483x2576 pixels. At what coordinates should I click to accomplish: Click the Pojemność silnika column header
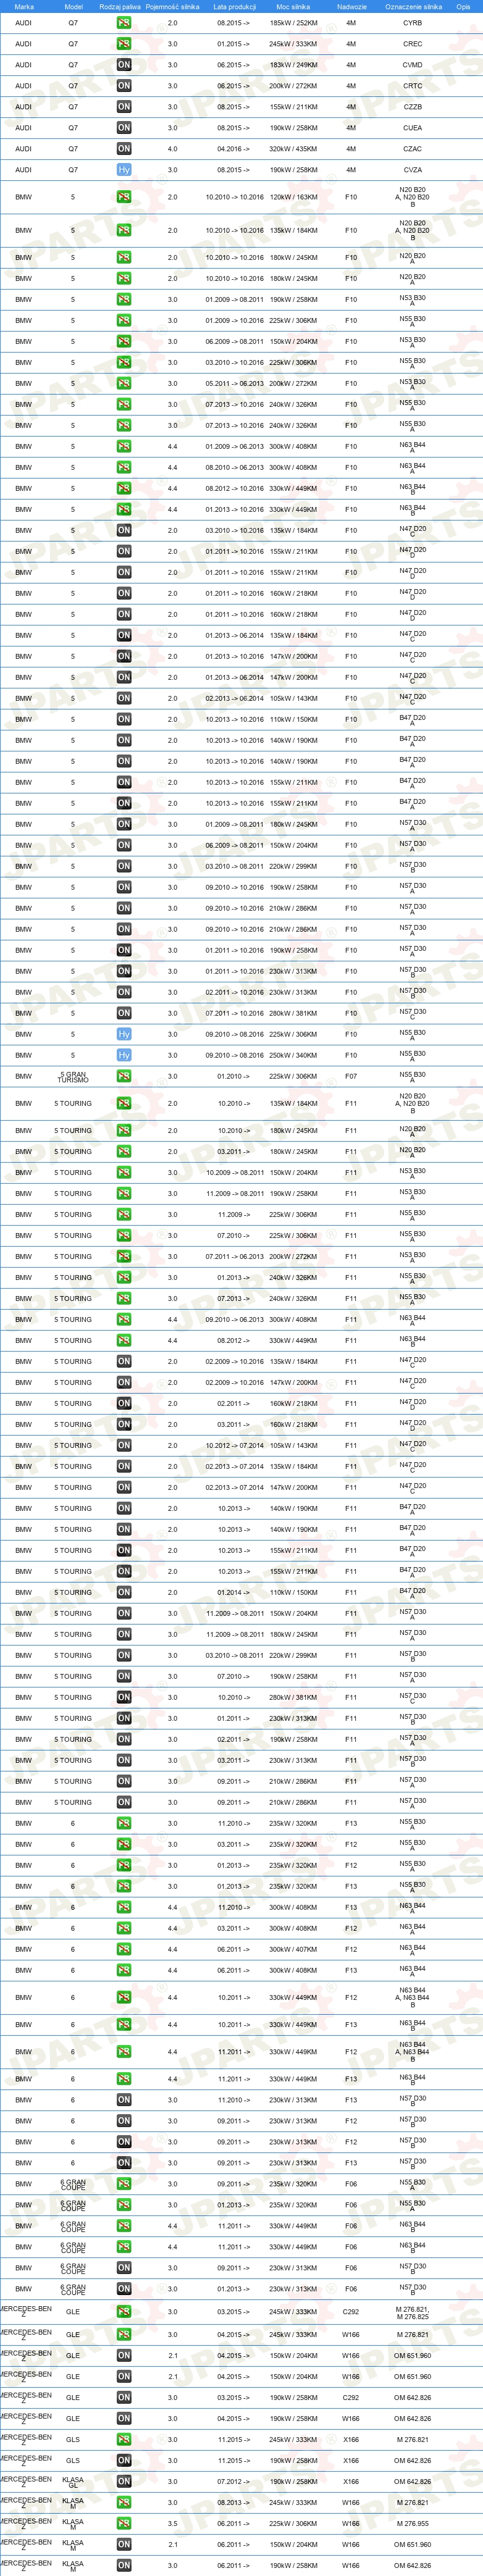[x=172, y=6]
